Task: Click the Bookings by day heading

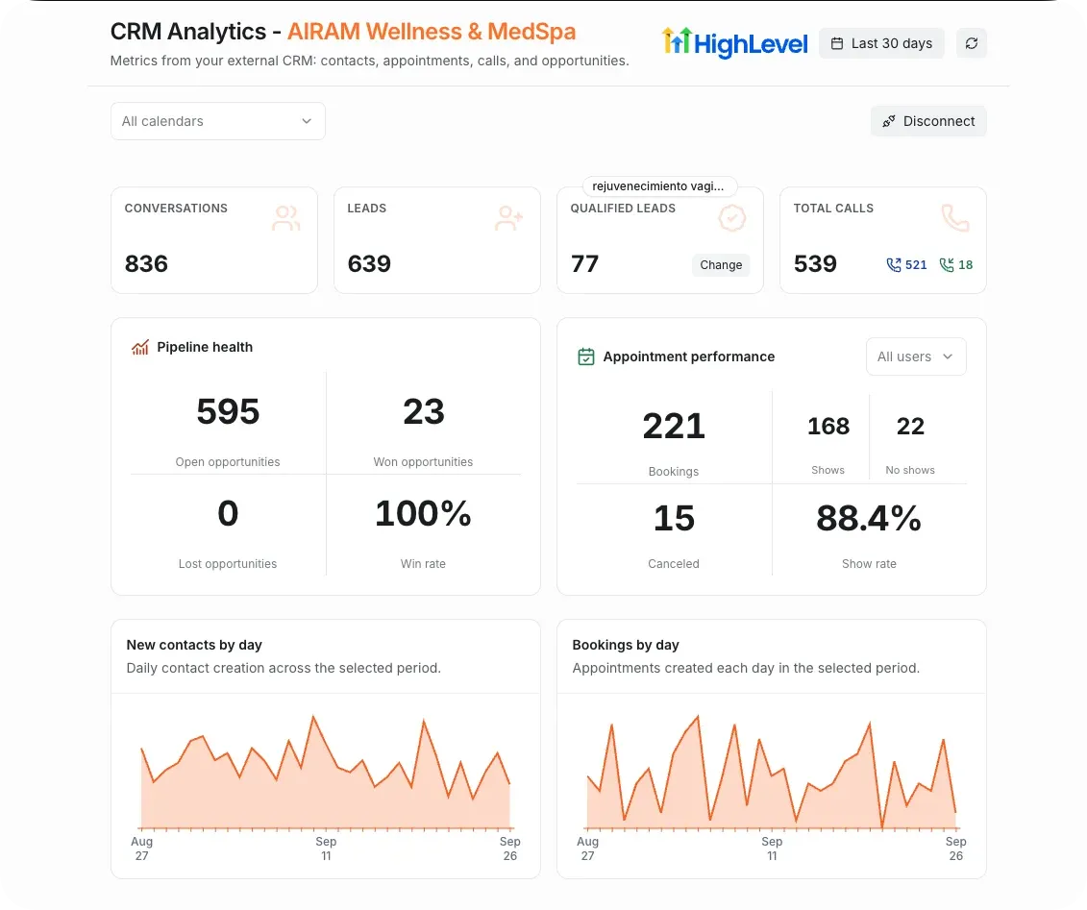Action: click(x=626, y=645)
